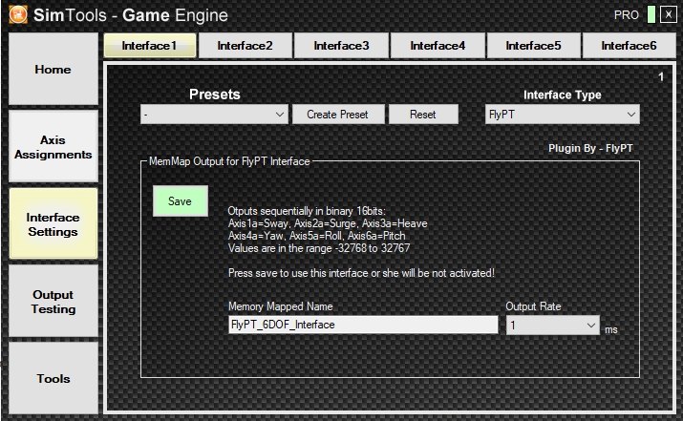Viewport: 683px width, 421px height.
Task: Click the 'Memory Mapped Name' label
Action: 280,306
